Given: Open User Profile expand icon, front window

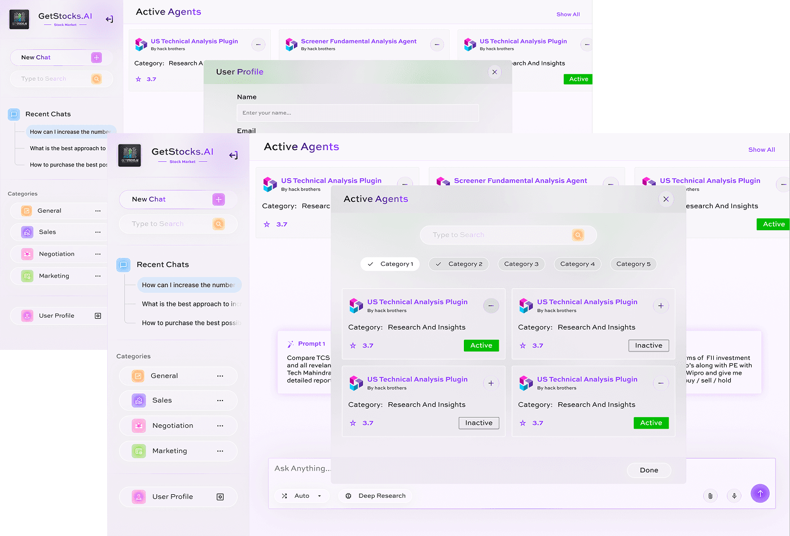Looking at the screenshot, I should point(220,497).
